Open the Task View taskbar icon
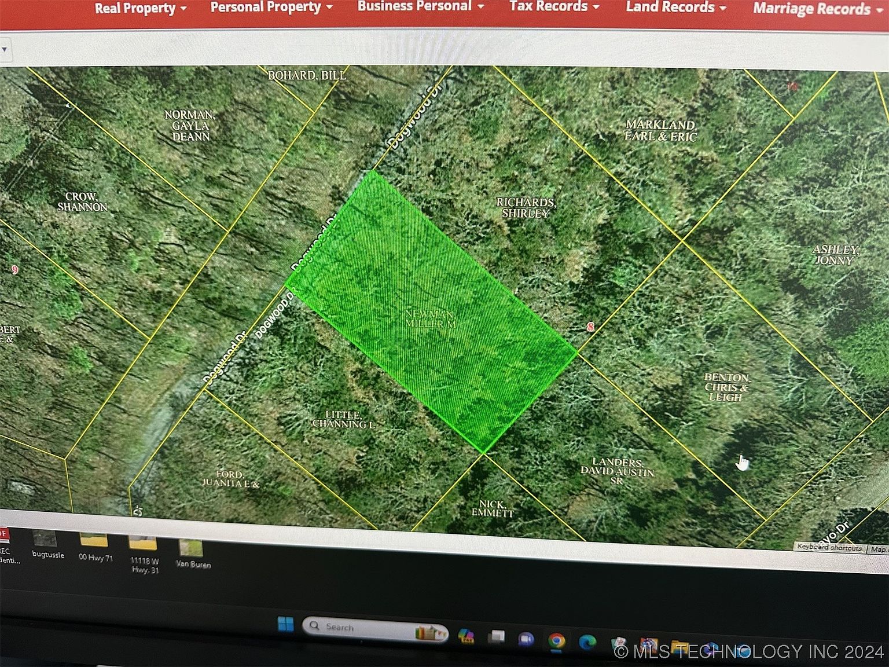This screenshot has width=889, height=667. click(x=496, y=637)
